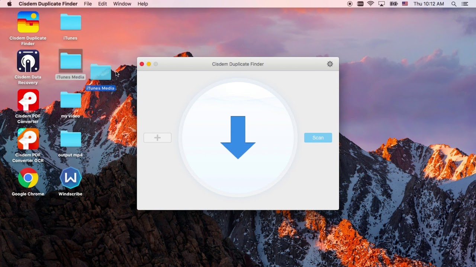Close the Cisdem Duplicate Finder window
476x267 pixels.
(142, 64)
